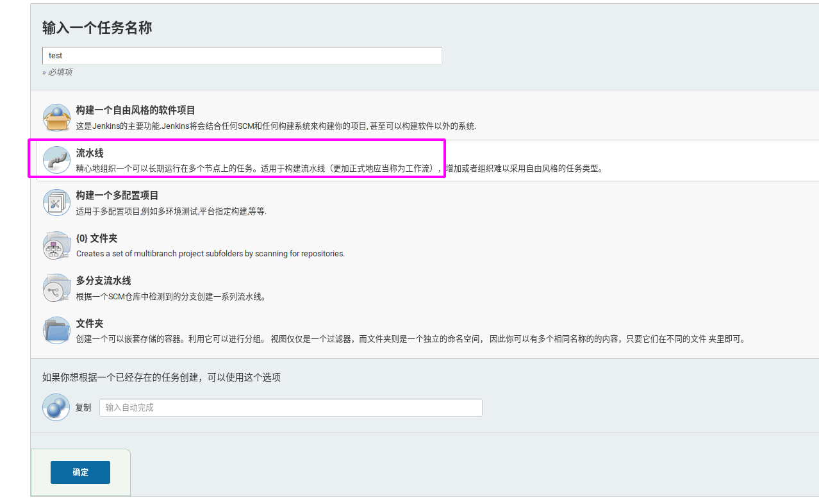The height and width of the screenshot is (498, 819).
Task: Confirm with the 确定 button
Action: [80, 472]
